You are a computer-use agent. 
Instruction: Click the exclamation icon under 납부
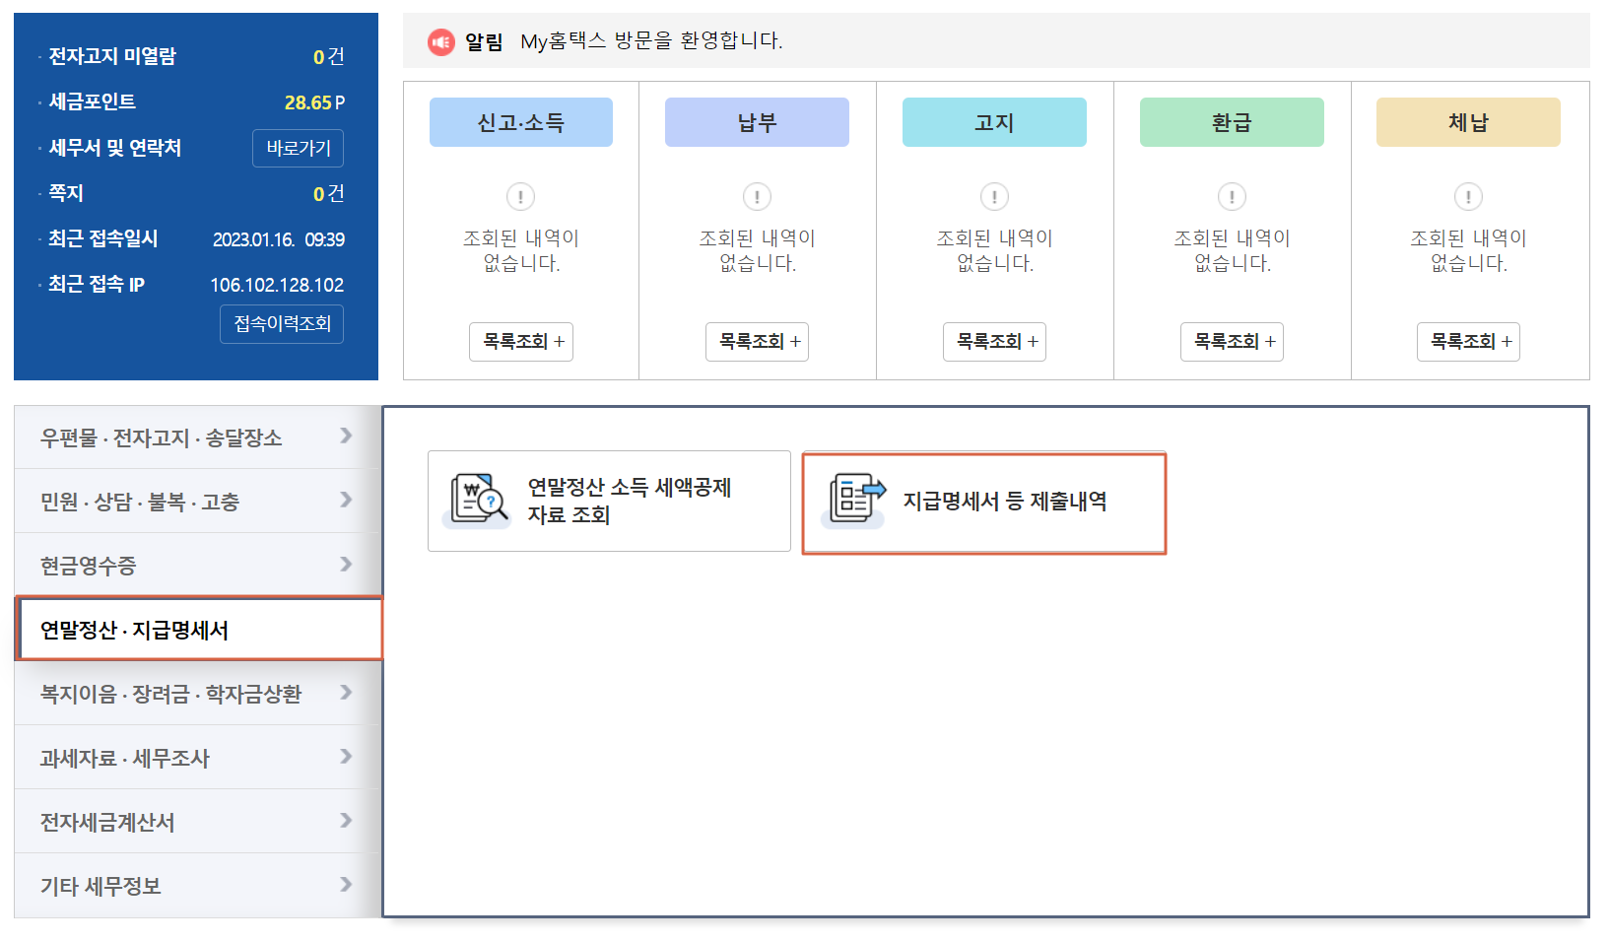point(757,197)
